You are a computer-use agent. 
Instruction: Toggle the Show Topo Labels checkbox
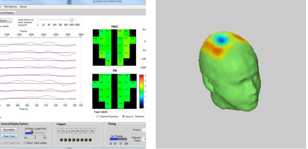click(25, 143)
